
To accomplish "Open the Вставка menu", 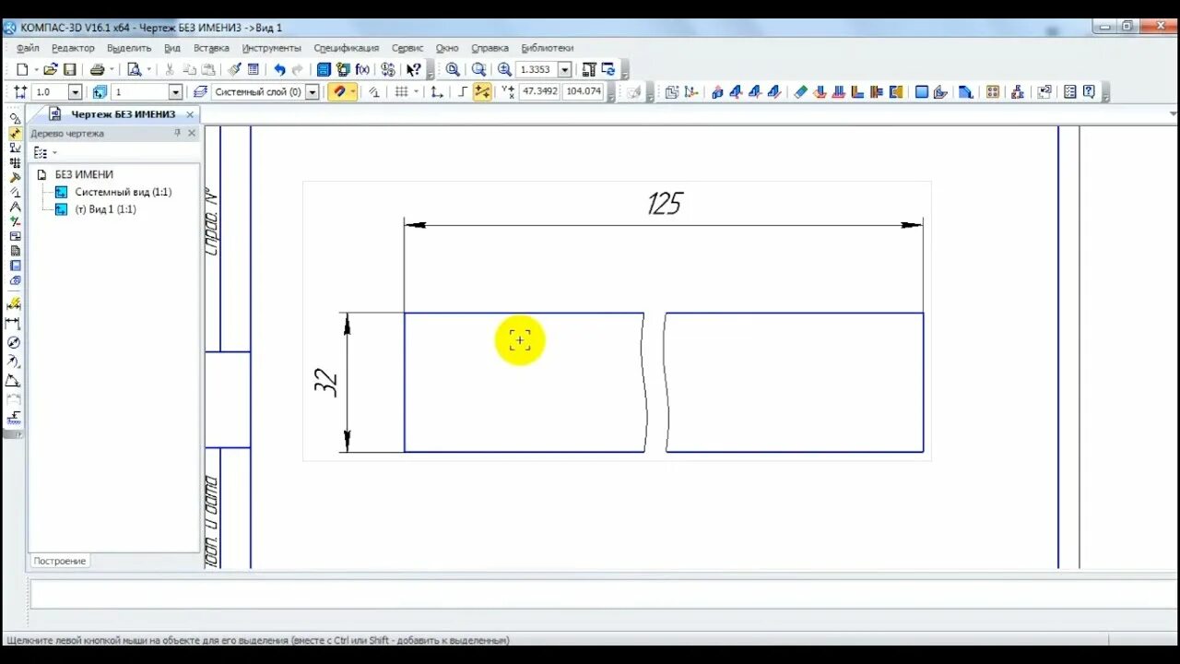I will pyautogui.click(x=211, y=48).
